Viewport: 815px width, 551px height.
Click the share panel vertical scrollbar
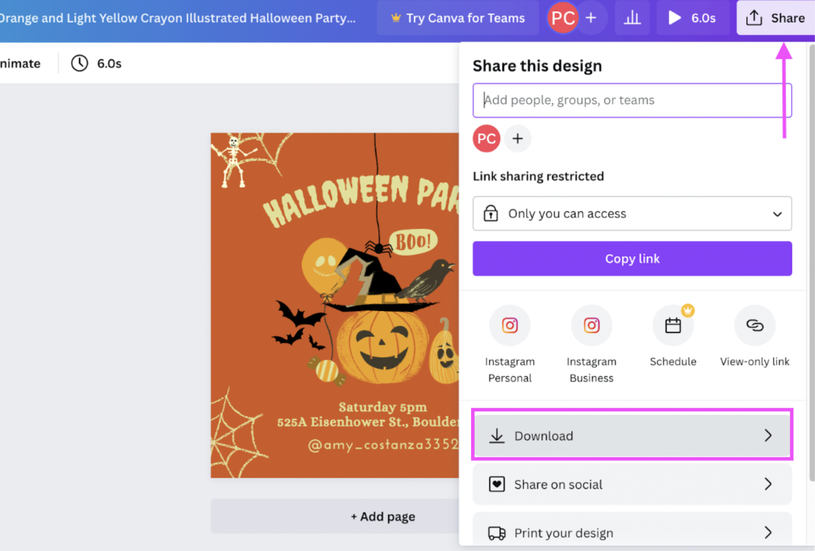pos(812,262)
